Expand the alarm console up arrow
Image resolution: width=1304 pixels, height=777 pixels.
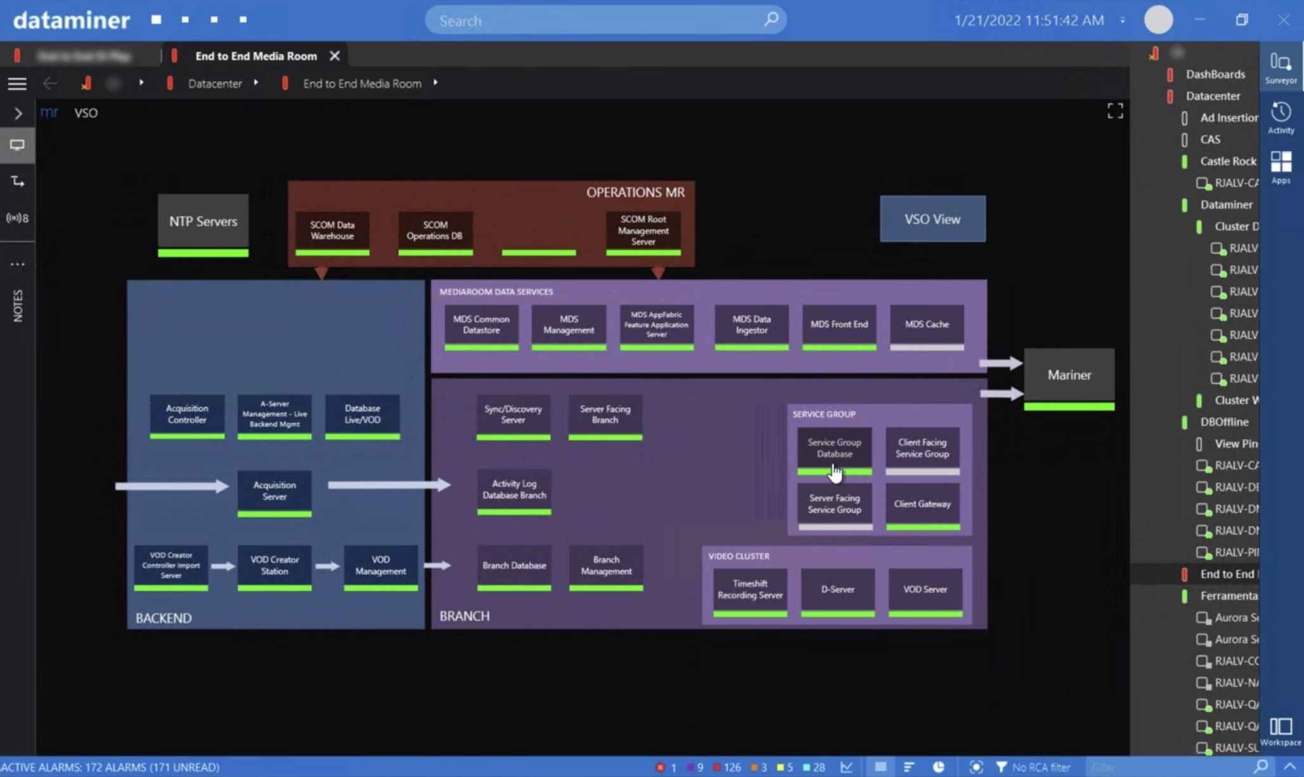[x=1289, y=766]
